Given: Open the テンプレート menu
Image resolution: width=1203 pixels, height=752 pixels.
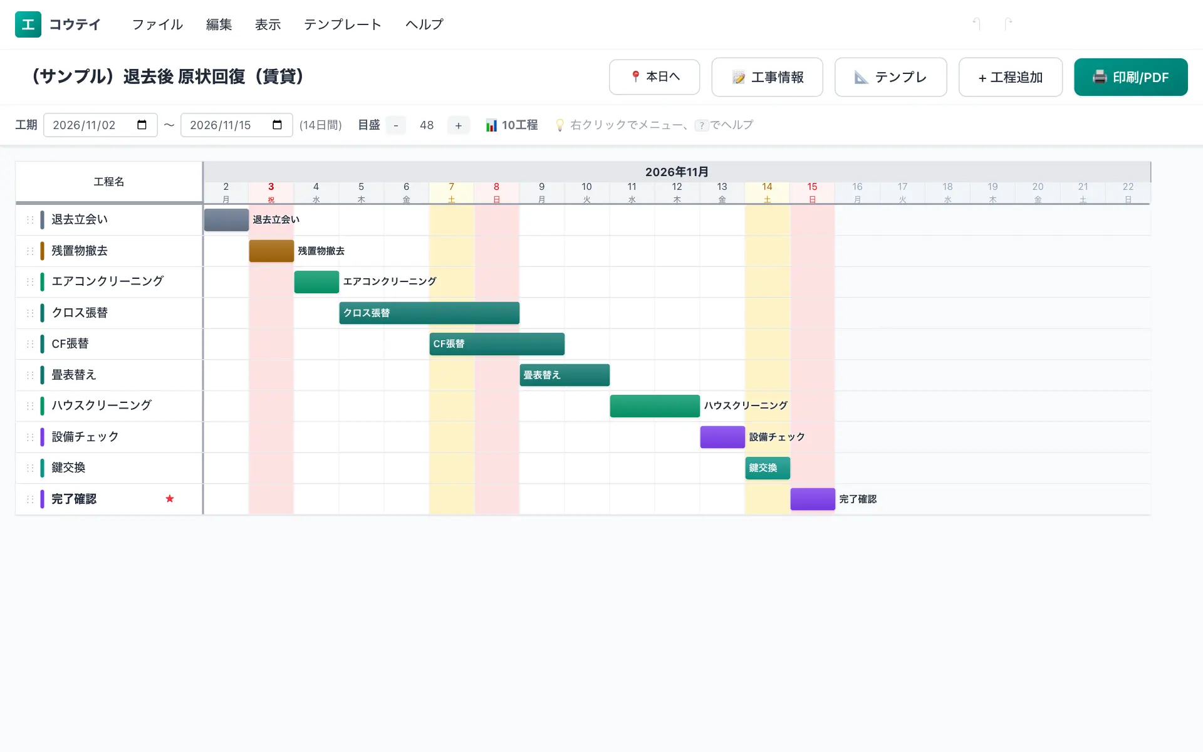Looking at the screenshot, I should [x=343, y=24].
